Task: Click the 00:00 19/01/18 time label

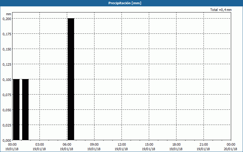Action: click(x=12, y=147)
